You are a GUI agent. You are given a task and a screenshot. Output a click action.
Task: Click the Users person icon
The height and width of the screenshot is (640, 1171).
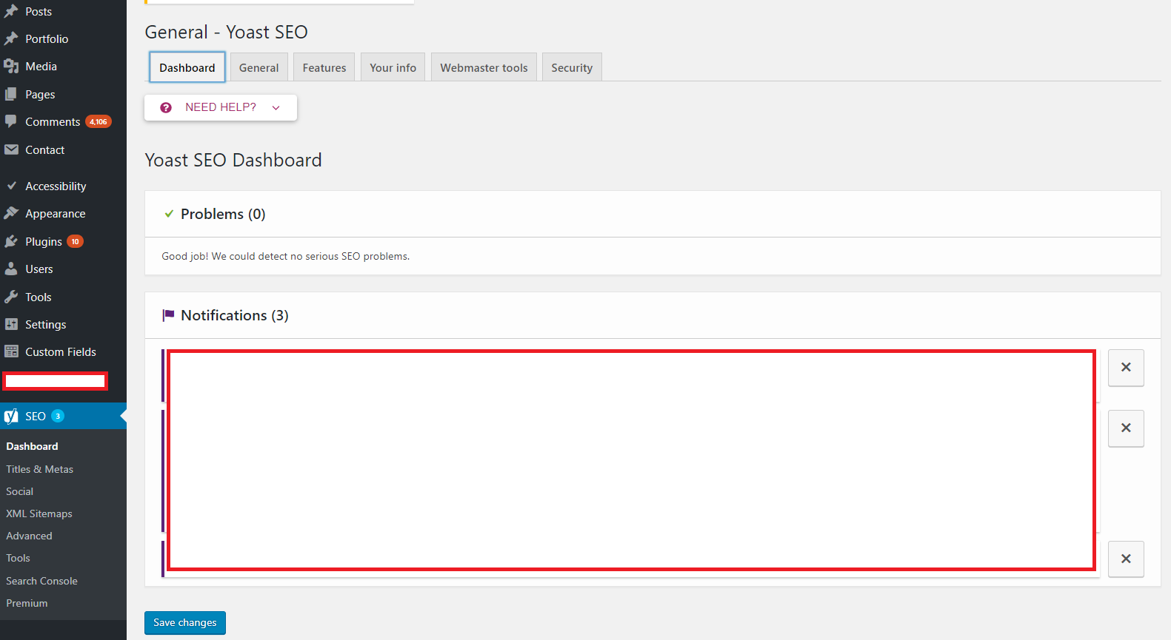[x=11, y=269]
